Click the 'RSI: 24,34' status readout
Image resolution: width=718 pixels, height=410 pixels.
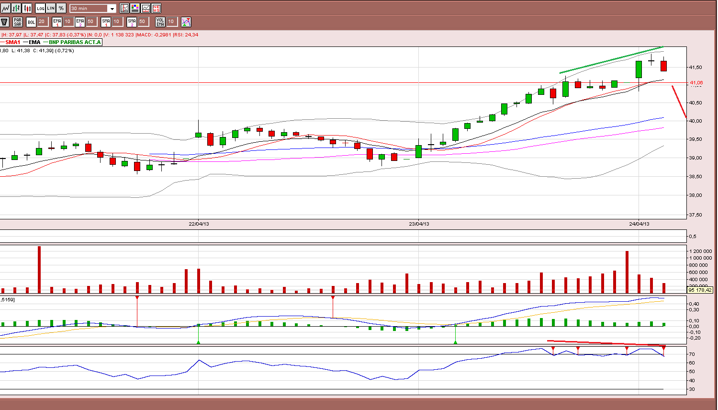point(186,35)
